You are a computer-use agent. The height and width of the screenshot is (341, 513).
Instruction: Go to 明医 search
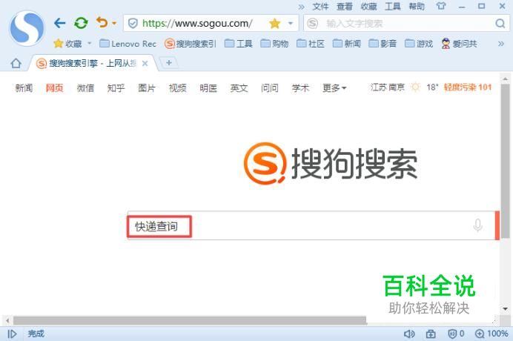tap(208, 87)
